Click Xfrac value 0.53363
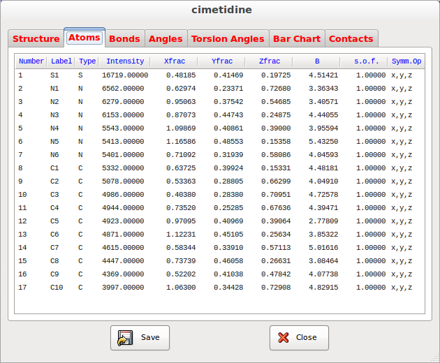This screenshot has width=440, height=363. tap(181, 181)
